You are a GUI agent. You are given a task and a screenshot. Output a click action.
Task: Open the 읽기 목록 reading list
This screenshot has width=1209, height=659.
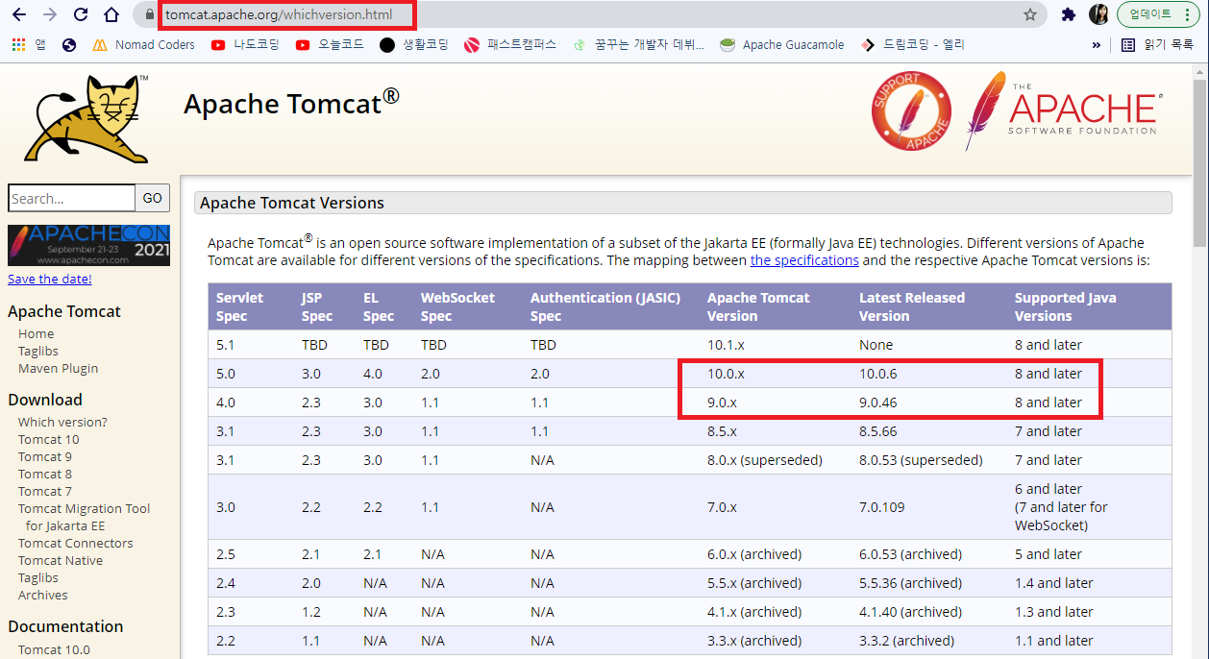click(x=1158, y=44)
